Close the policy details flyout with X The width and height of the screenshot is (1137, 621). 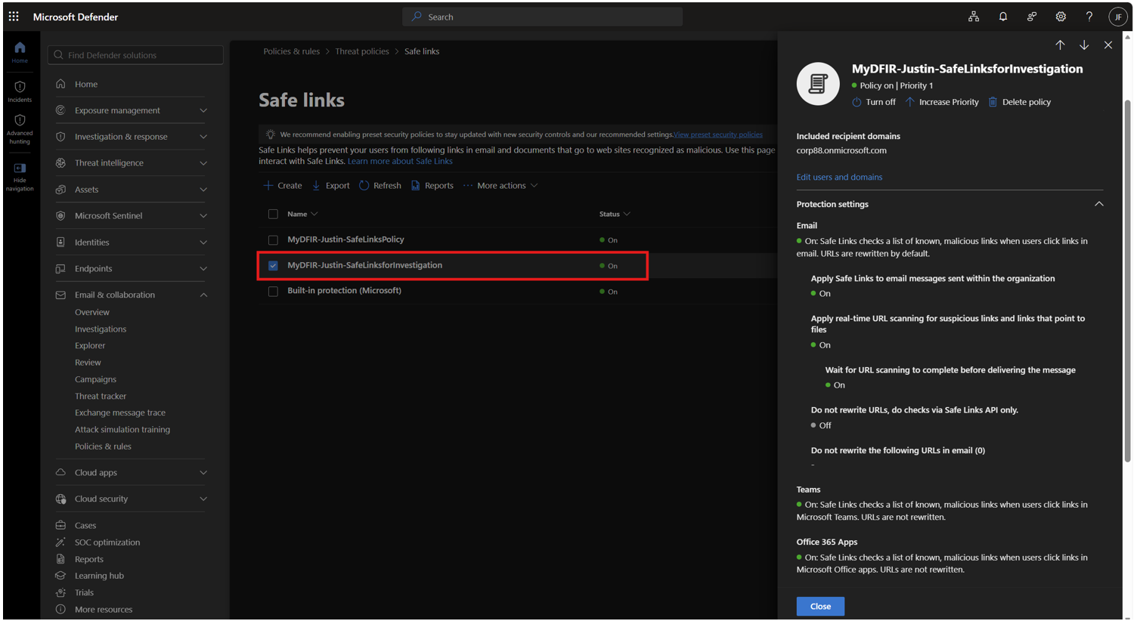[1108, 45]
